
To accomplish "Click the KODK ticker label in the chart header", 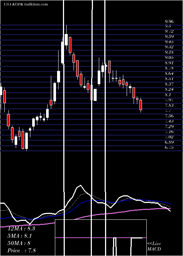I will 18,4.
